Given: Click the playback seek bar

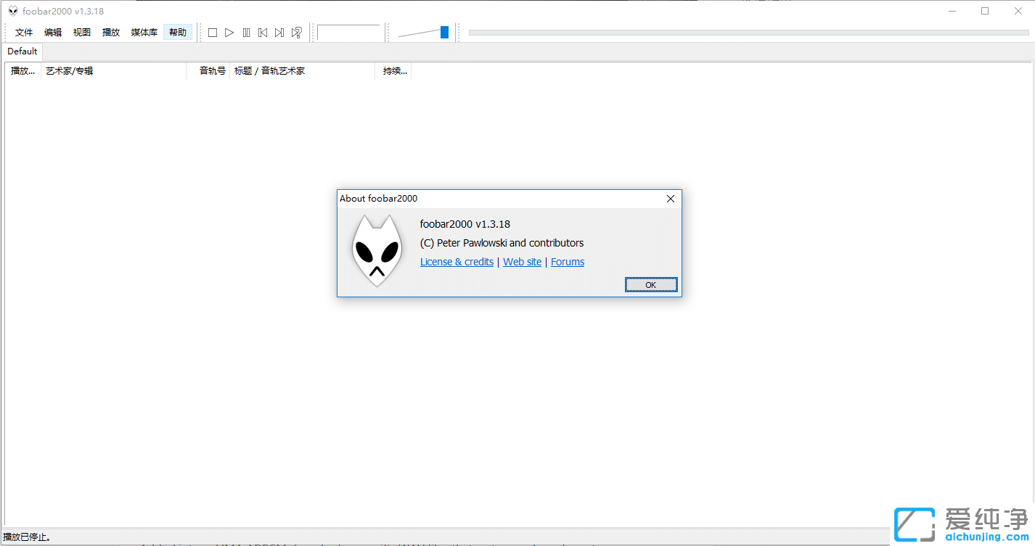Looking at the screenshot, I should [x=748, y=33].
